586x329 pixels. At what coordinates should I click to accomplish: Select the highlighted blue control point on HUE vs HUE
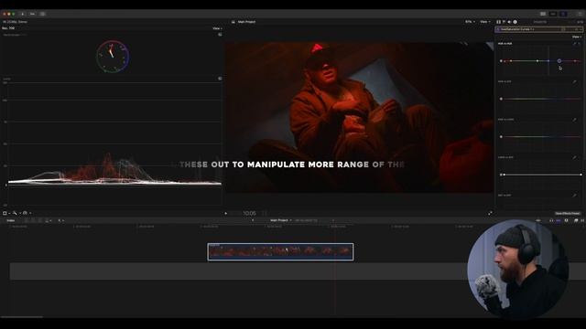pos(559,61)
